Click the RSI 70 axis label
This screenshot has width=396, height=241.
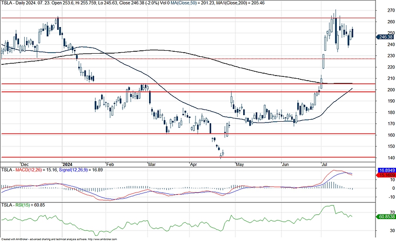tap(392, 213)
